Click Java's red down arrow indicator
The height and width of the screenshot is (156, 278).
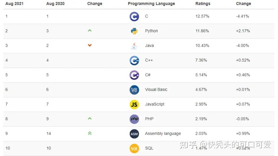(90, 45)
